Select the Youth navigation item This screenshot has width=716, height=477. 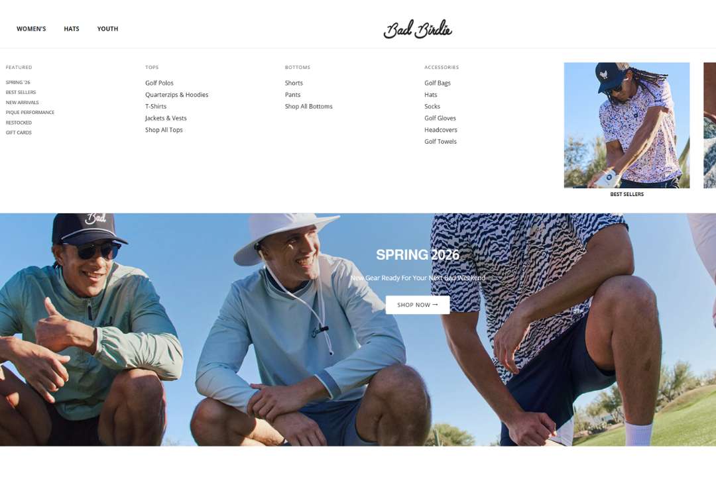[108, 28]
